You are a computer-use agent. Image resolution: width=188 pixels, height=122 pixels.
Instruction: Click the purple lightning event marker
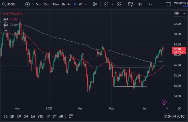point(164,102)
